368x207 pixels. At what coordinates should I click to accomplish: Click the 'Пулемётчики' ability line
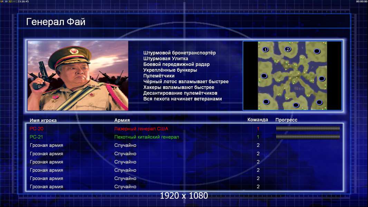pyautogui.click(x=159, y=76)
